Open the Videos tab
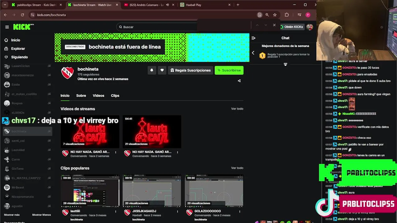397x223 pixels. click(x=98, y=96)
